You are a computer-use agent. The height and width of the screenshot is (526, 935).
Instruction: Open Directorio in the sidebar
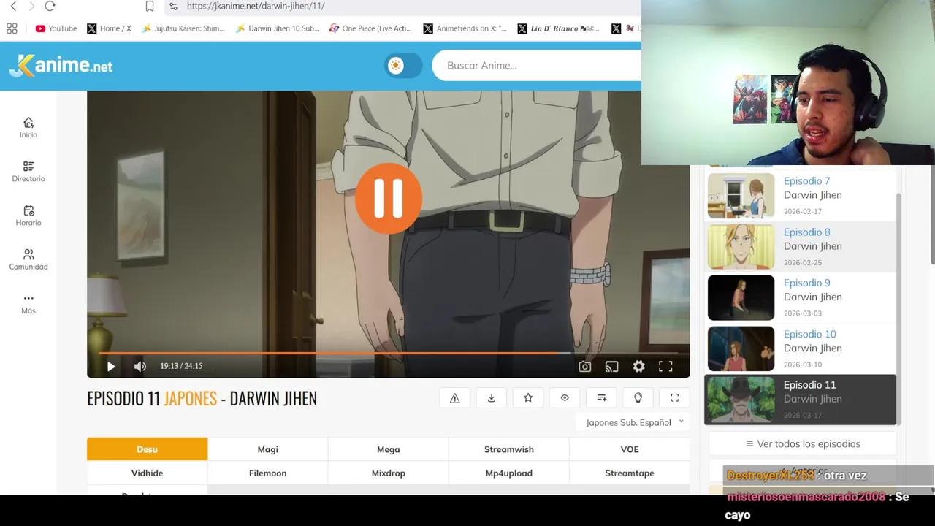28,172
